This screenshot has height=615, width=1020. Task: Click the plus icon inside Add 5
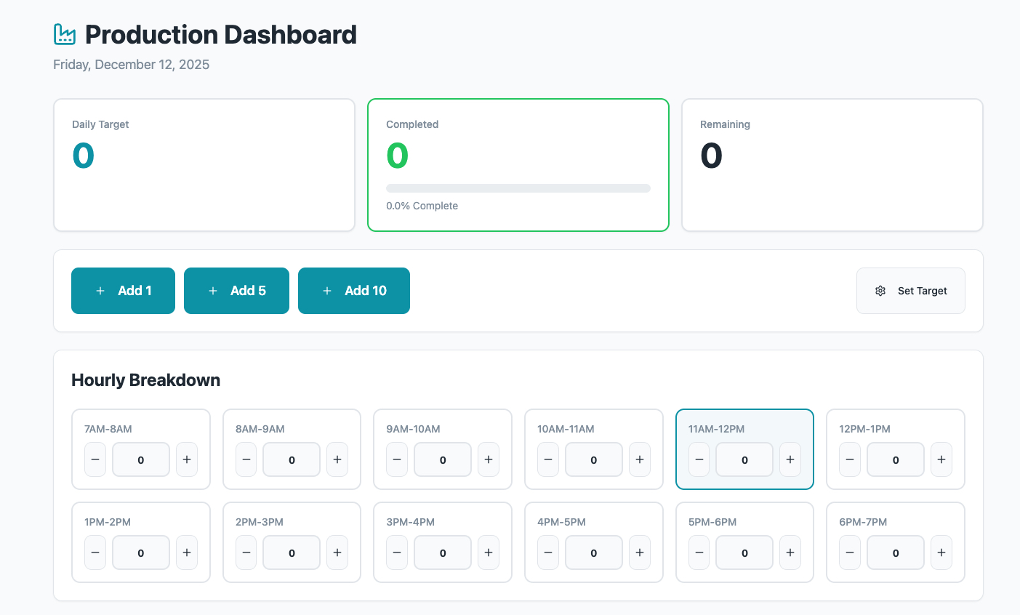(x=213, y=290)
